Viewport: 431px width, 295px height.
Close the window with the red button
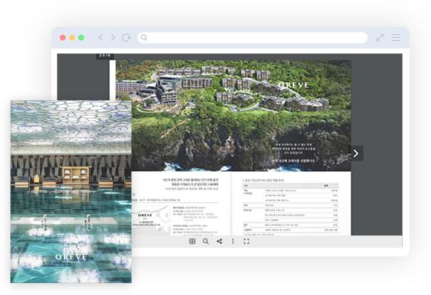(62, 38)
